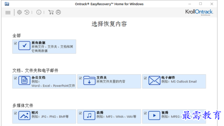
Task: Click text 'MP3、WMA、WAV等'
Action: pyautogui.click(x=121, y=117)
